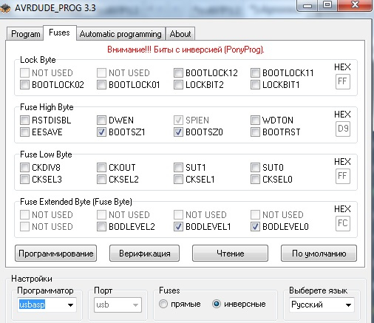This screenshot has width=374, height=323.
Task: Click the Программирование button
Action: (x=56, y=254)
